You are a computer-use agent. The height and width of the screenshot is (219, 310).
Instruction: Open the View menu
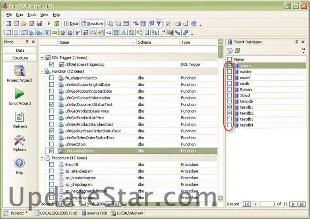tap(44, 15)
